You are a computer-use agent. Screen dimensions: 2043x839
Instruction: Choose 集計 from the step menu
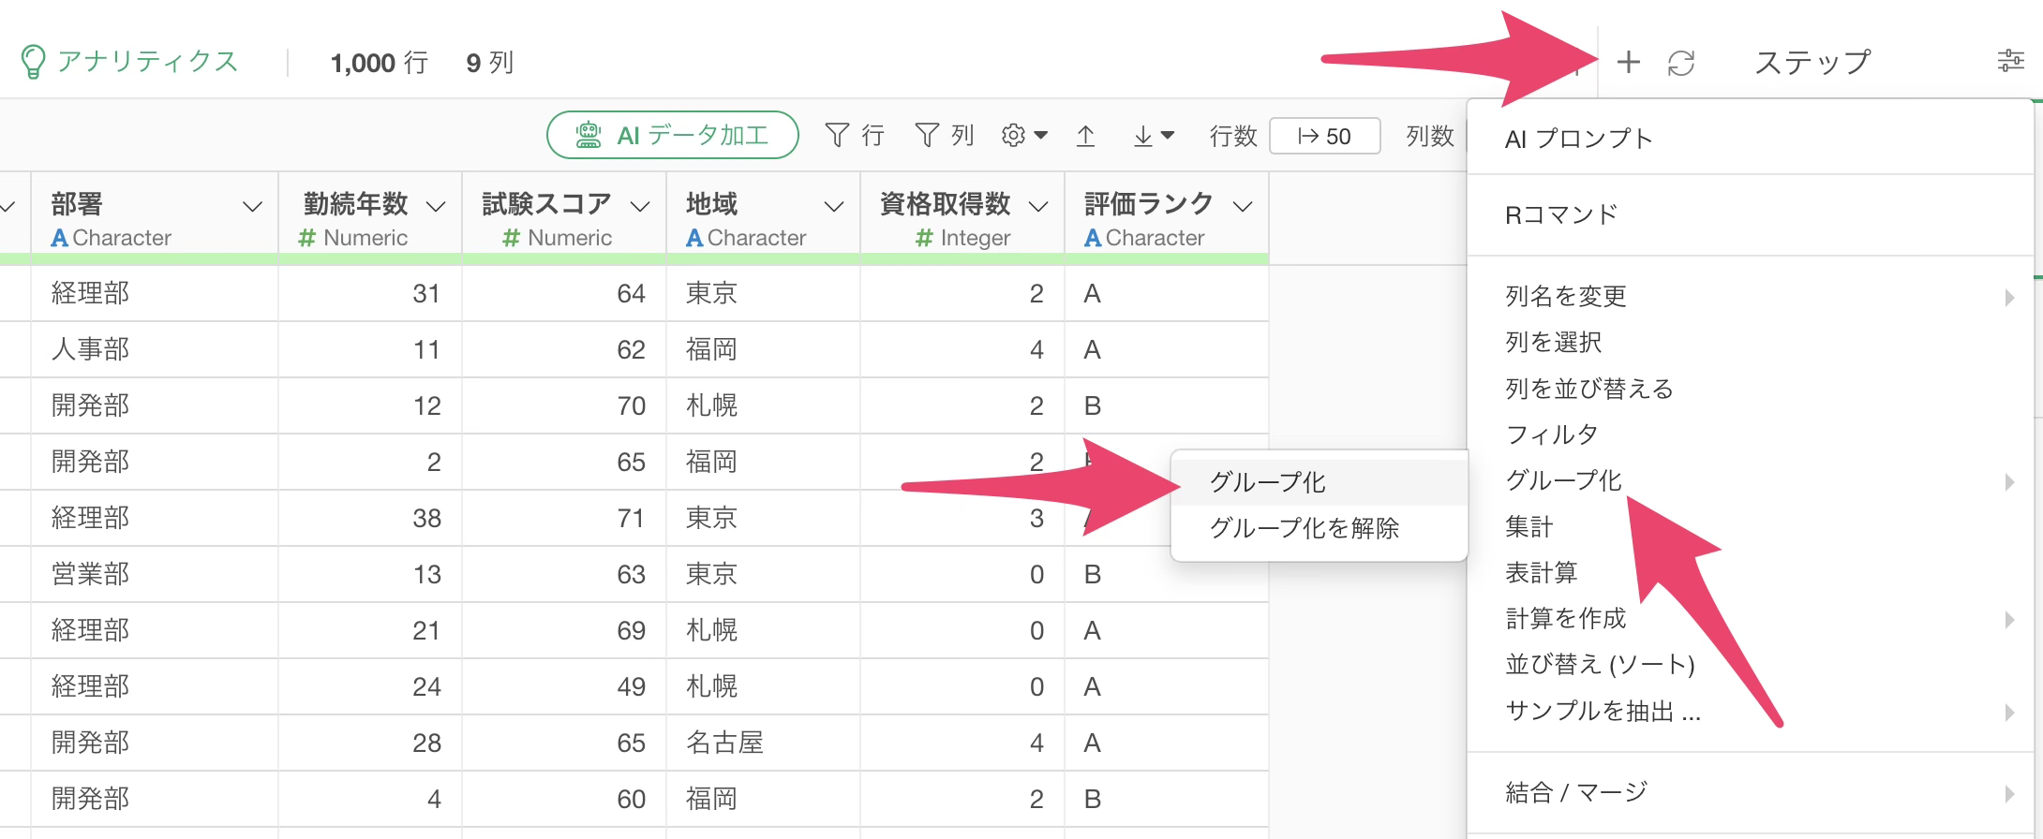pyautogui.click(x=1529, y=527)
